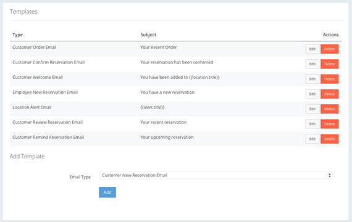The height and width of the screenshot is (222, 352).
Task: Select the 'Customer Welcome Email' type cell
Action: pos(38,77)
